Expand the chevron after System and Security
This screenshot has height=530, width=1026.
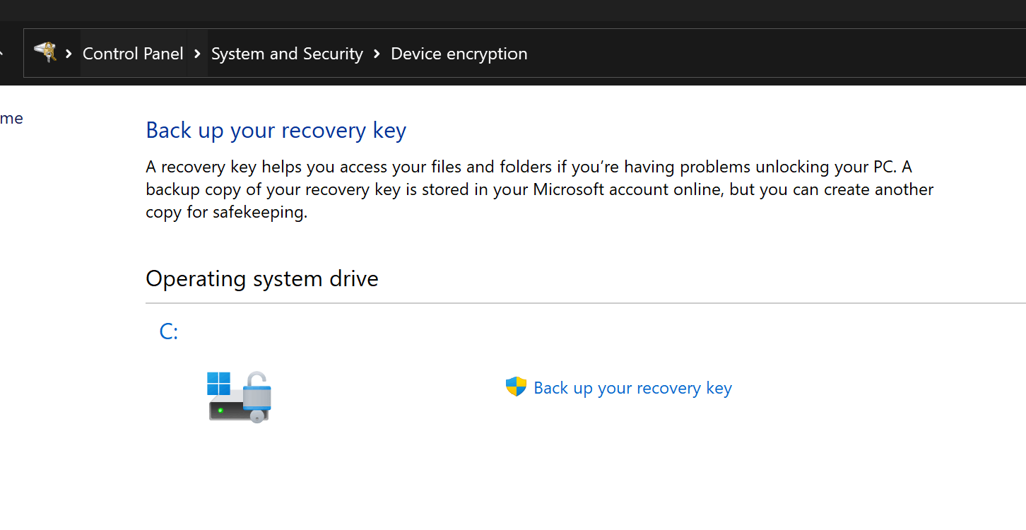[x=376, y=53]
